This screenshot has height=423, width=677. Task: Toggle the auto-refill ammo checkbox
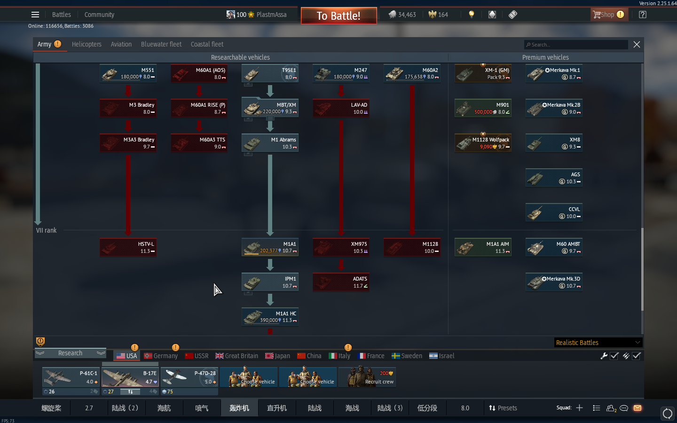tap(637, 356)
